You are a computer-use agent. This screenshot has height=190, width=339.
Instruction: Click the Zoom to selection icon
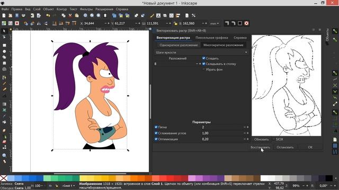point(85,15)
